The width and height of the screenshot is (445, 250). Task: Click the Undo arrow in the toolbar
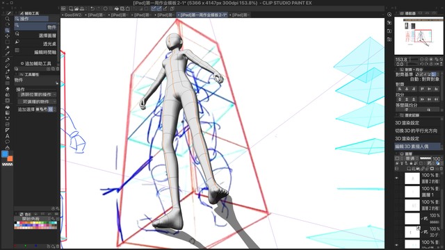coord(92,9)
